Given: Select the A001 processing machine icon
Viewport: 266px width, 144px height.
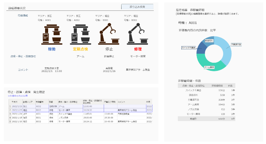Looking at the screenshot, I should (52, 34).
